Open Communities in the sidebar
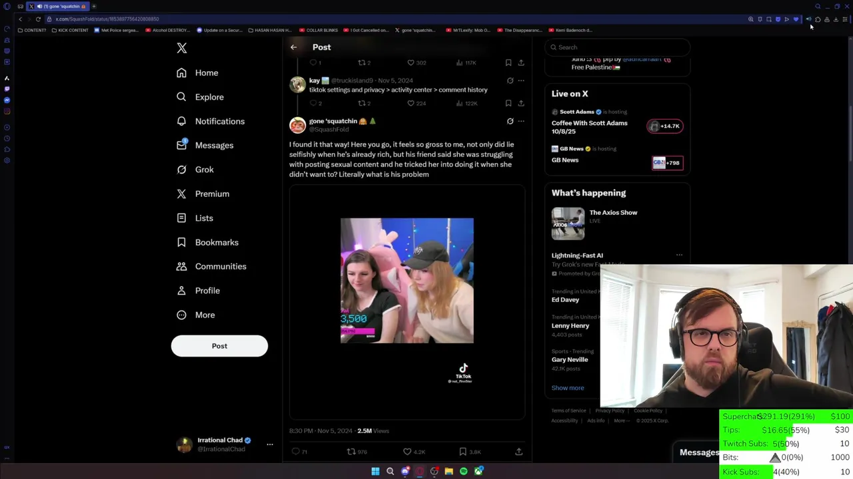This screenshot has height=479, width=853. click(211, 266)
